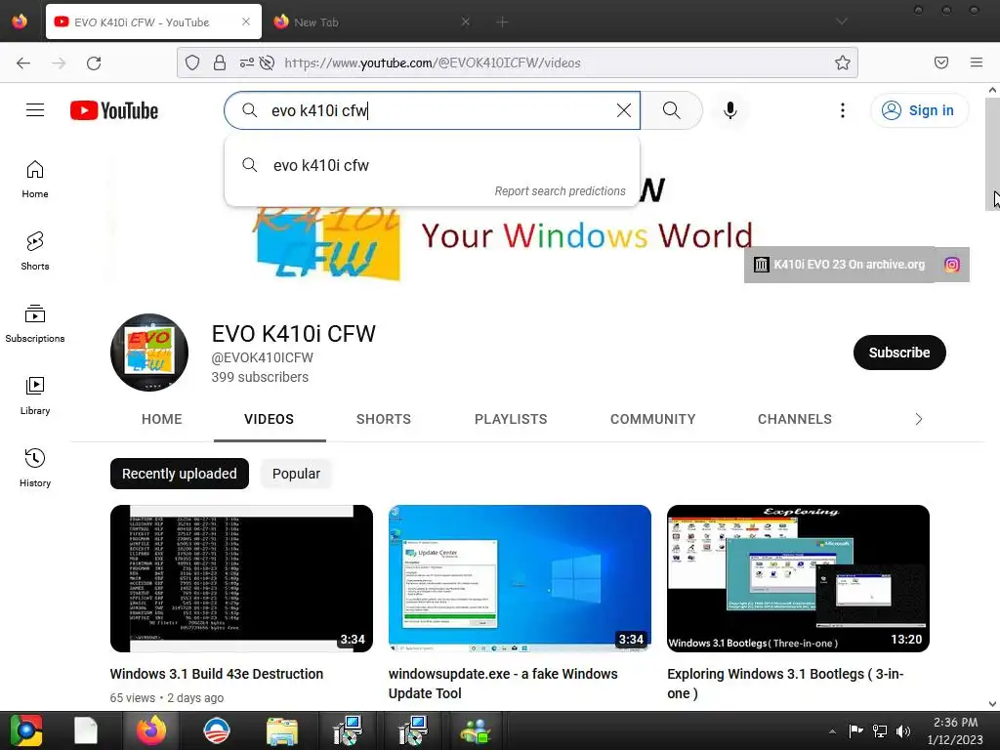Select the 'evo k410i cfw' search suggestion
The height and width of the screenshot is (750, 1000).
pyautogui.click(x=433, y=165)
